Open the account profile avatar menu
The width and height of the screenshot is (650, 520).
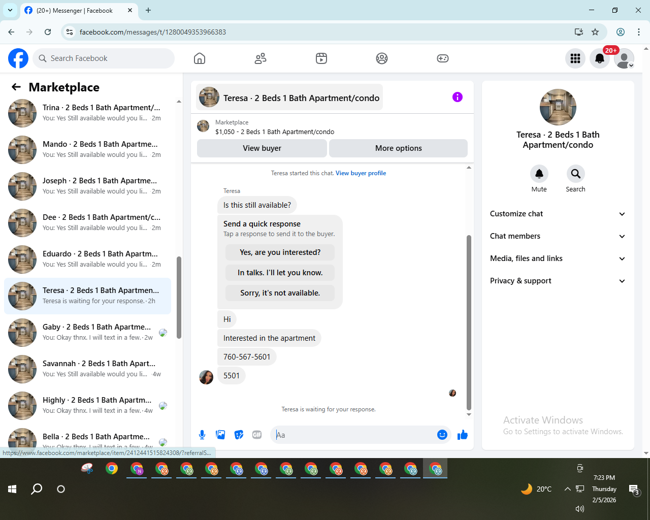(624, 58)
